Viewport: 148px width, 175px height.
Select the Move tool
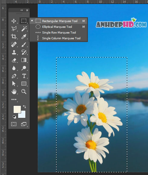pos(14,21)
